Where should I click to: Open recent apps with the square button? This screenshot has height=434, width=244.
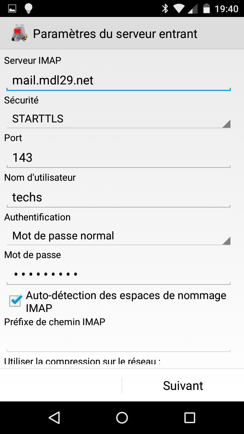[189, 417]
